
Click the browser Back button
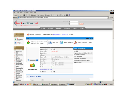coord(15,15)
